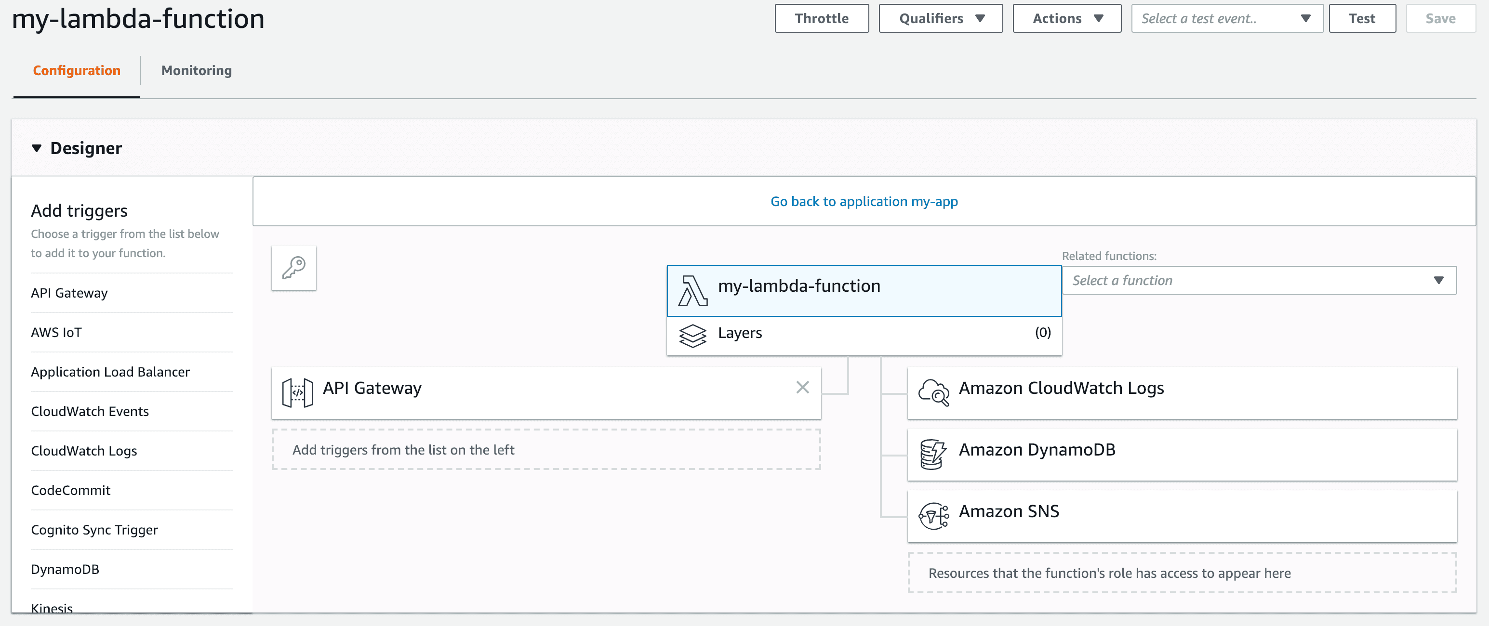Collapse the Designer section

click(x=37, y=148)
